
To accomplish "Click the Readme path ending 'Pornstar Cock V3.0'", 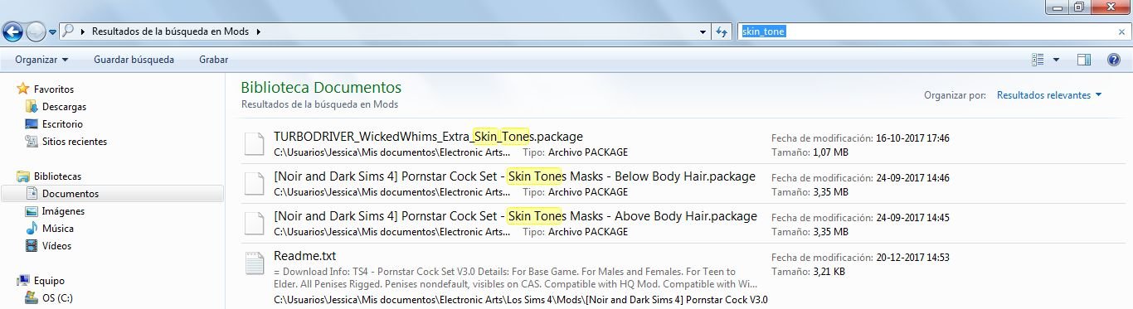I will 520,300.
